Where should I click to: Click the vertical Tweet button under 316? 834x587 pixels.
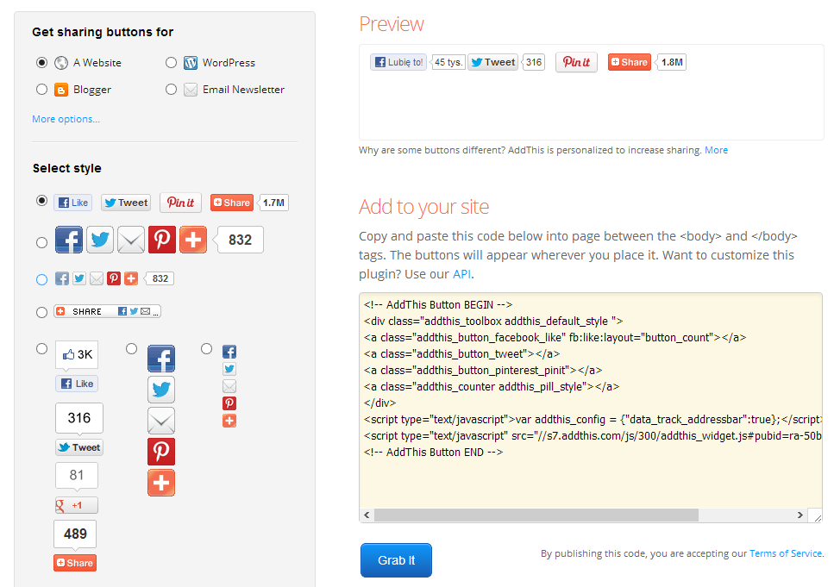pos(79,447)
